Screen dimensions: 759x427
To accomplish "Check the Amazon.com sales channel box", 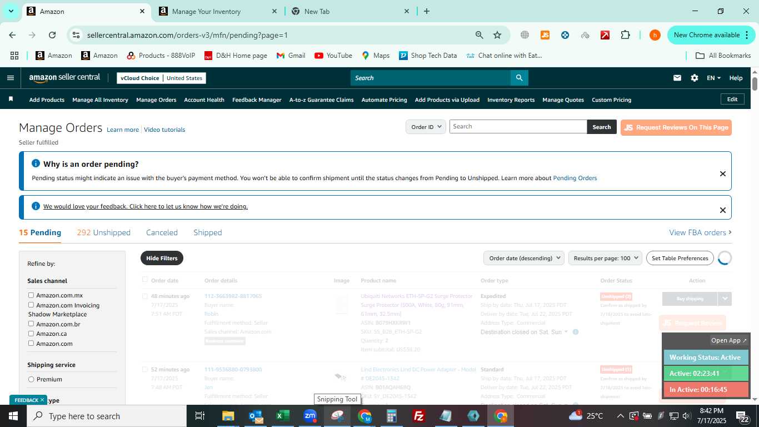I will pyautogui.click(x=31, y=343).
